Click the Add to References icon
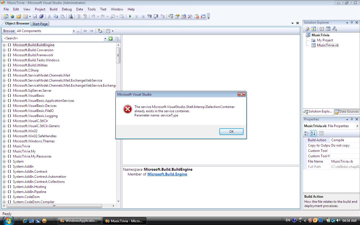Image resolution: width=360 pixels, height=225 pixels. coord(100,31)
